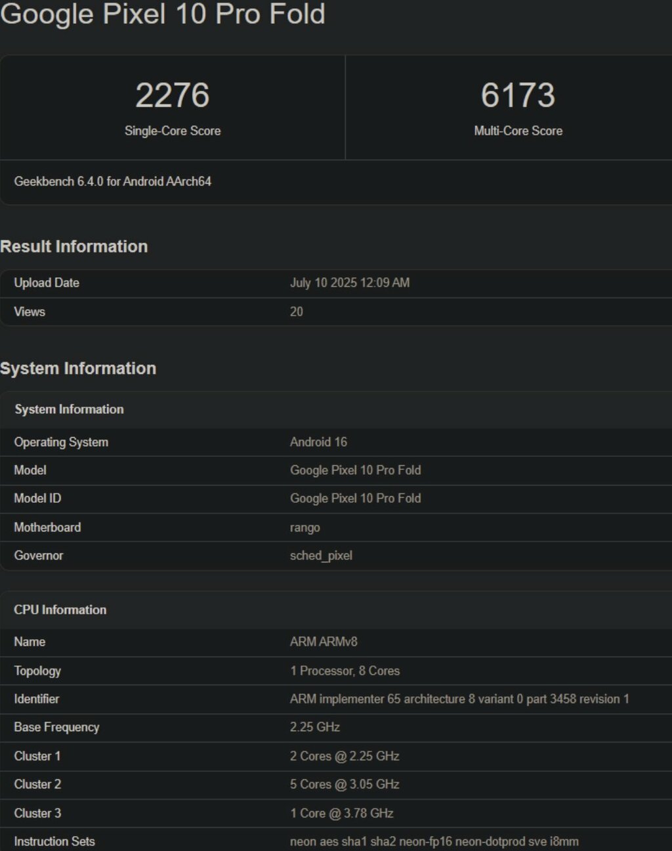This screenshot has width=672, height=851.
Task: Click the Google Pixel 10 Pro Fold page title
Action: pos(163,14)
